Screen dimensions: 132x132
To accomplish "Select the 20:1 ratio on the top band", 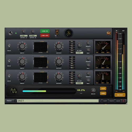I will 72,53.
